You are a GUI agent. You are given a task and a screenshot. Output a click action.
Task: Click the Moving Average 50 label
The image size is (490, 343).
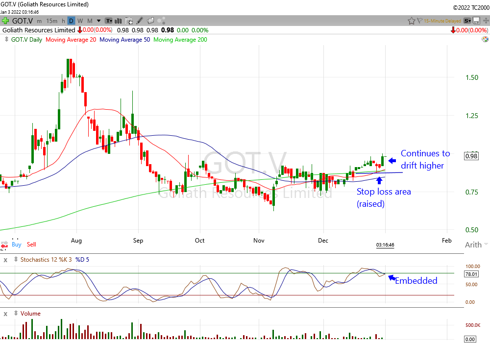pyautogui.click(x=124, y=40)
